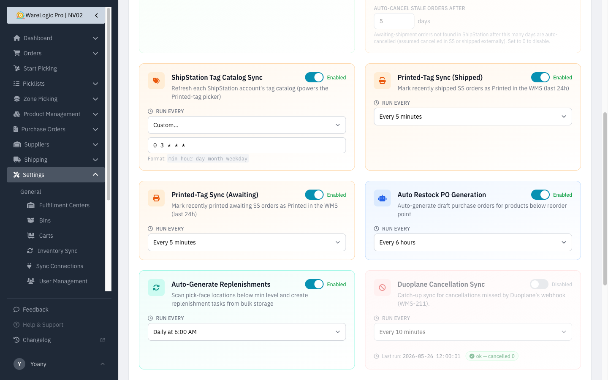Click the ShipStation Tag Catalog Sync tag icon
The image size is (608, 380).
(156, 81)
